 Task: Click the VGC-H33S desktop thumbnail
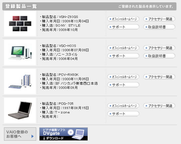point(20,53)
